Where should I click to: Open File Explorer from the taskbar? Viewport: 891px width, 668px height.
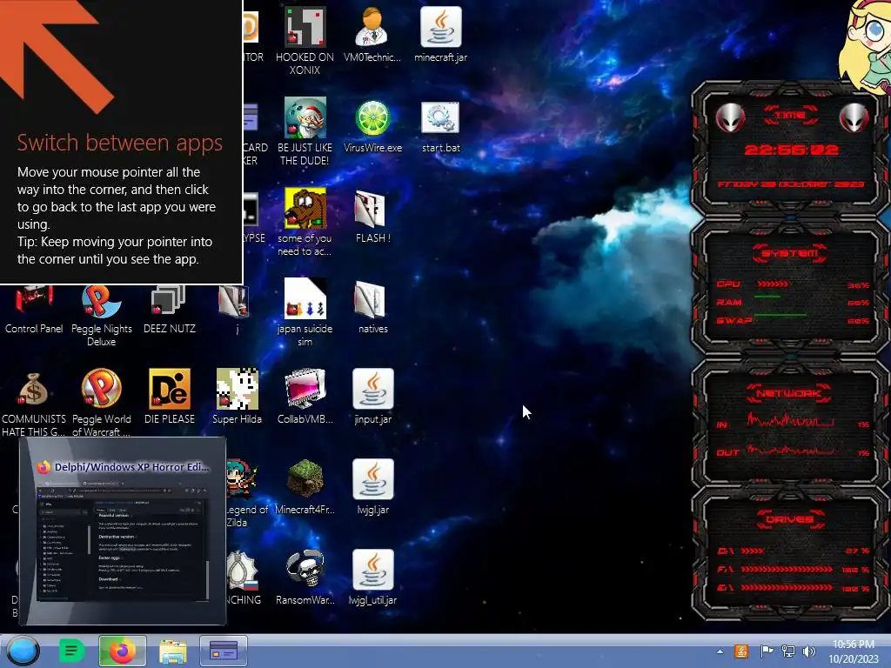point(173,651)
